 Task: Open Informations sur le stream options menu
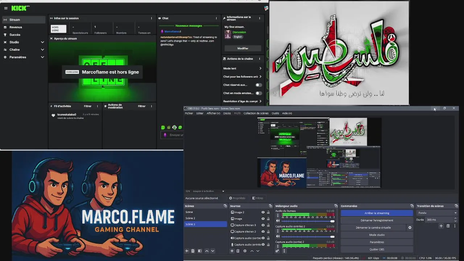click(x=260, y=18)
